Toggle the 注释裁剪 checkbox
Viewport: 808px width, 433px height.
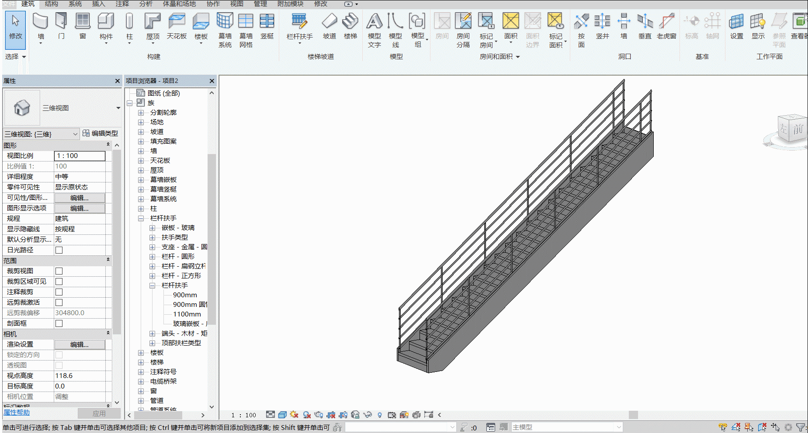pyautogui.click(x=59, y=292)
